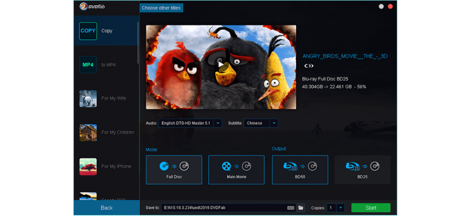Click the green Start button
This screenshot has width=472, height=216.
[x=371, y=207]
